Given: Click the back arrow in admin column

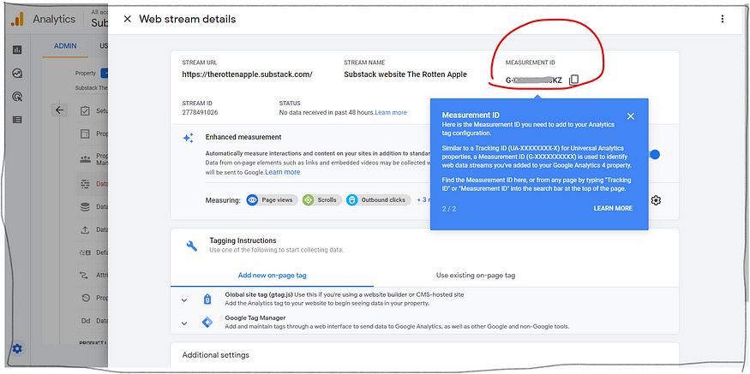Looking at the screenshot, I should (x=59, y=110).
